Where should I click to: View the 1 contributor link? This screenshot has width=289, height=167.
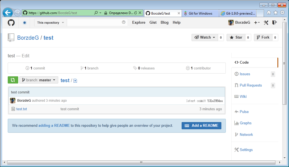pos(198,68)
